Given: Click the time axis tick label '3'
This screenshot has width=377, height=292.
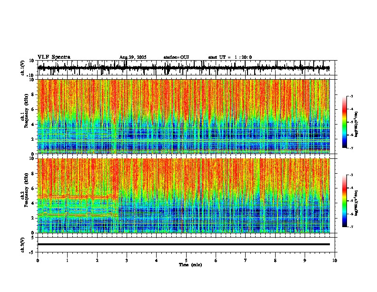Looking at the screenshot, I should [127, 260].
